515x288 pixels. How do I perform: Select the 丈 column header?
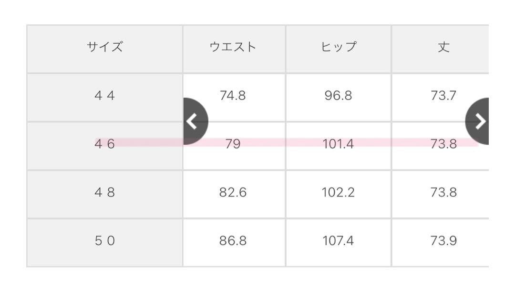pos(441,49)
